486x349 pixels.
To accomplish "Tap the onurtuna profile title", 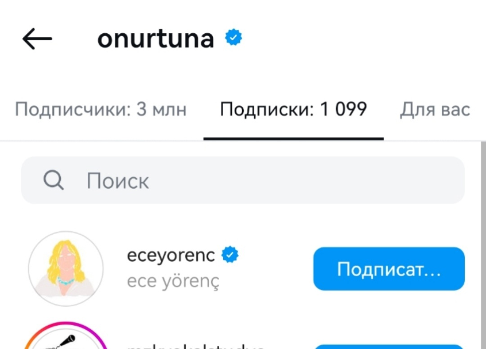I will 156,39.
